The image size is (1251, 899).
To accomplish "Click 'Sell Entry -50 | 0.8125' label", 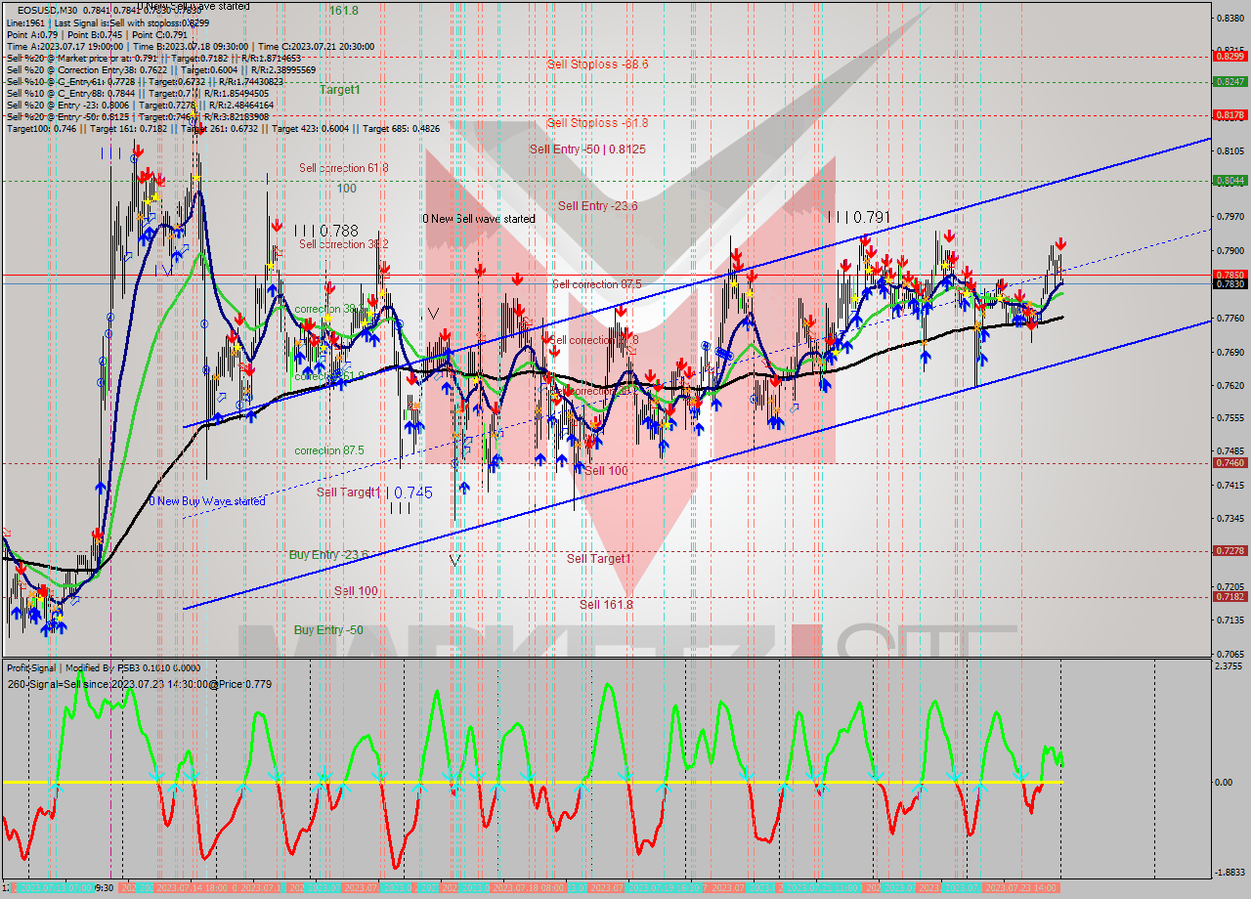I will 587,150.
